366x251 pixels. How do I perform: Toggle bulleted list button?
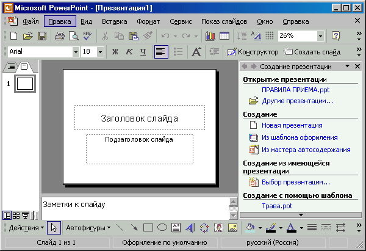[178, 52]
